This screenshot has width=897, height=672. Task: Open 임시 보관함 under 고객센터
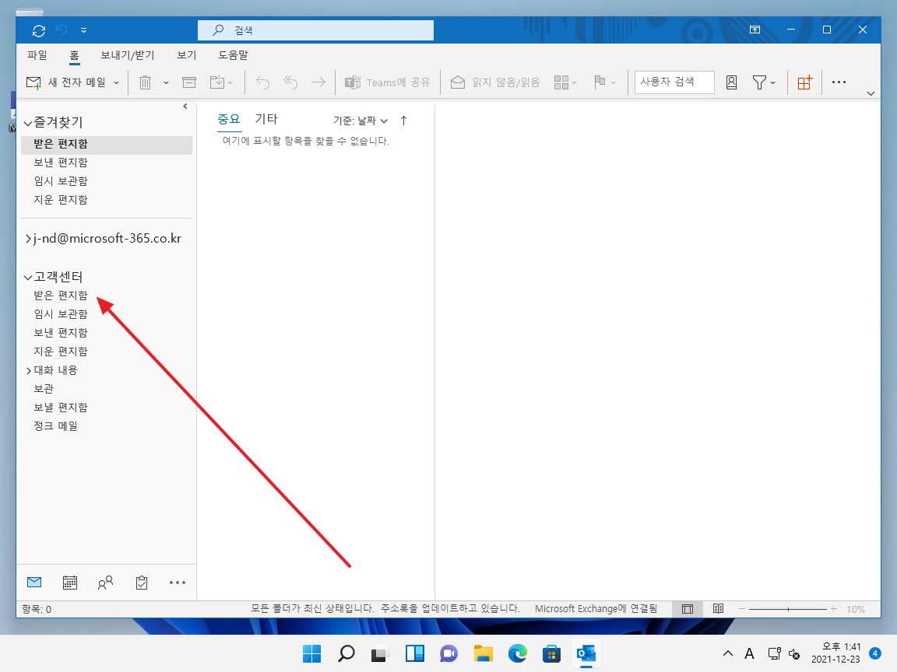pos(61,314)
